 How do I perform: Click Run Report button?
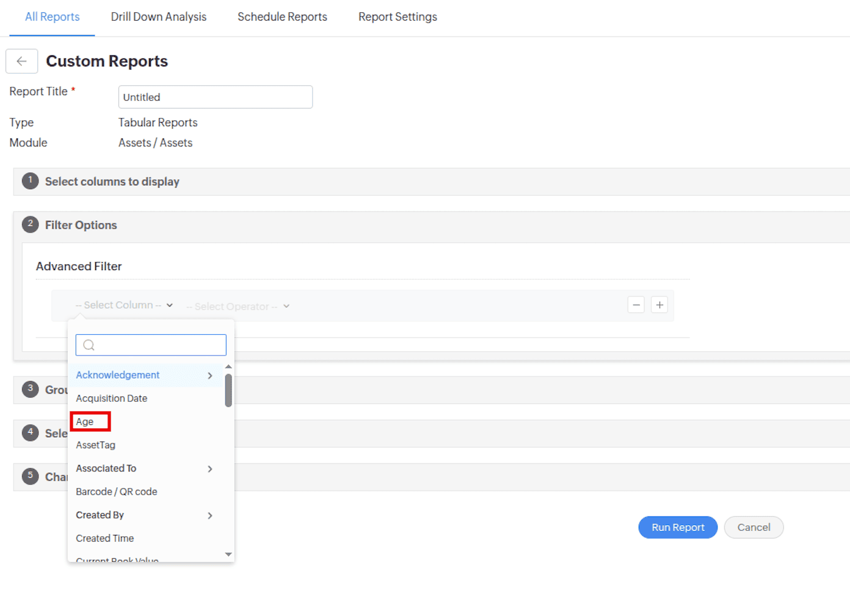tap(678, 528)
